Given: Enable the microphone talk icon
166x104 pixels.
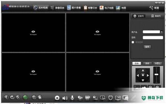Looking at the screenshot, I should [72, 98].
